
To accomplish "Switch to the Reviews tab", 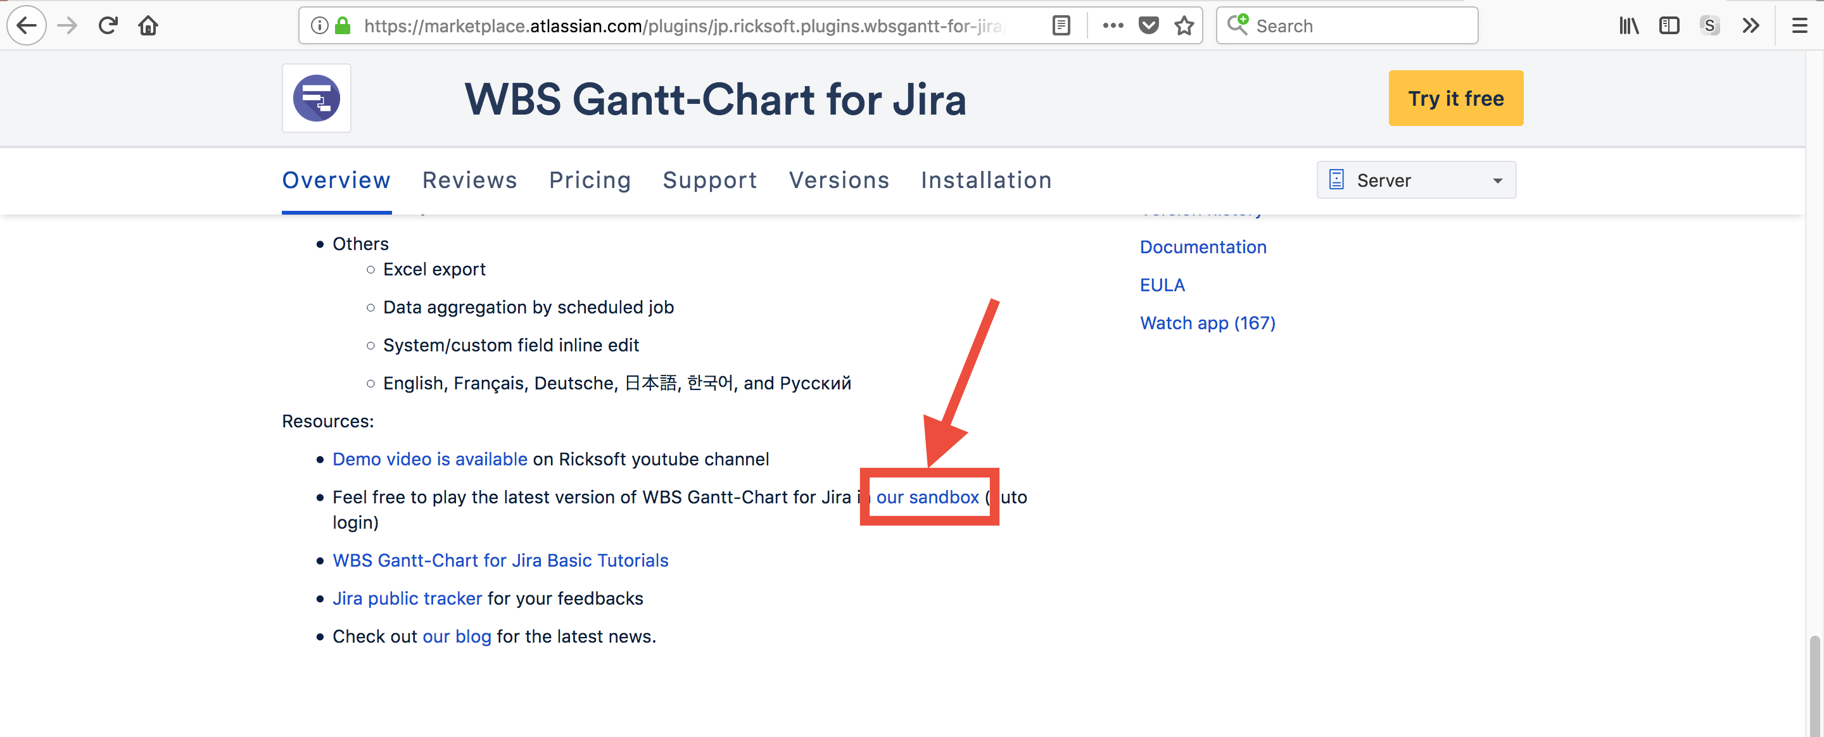I will pos(469,180).
